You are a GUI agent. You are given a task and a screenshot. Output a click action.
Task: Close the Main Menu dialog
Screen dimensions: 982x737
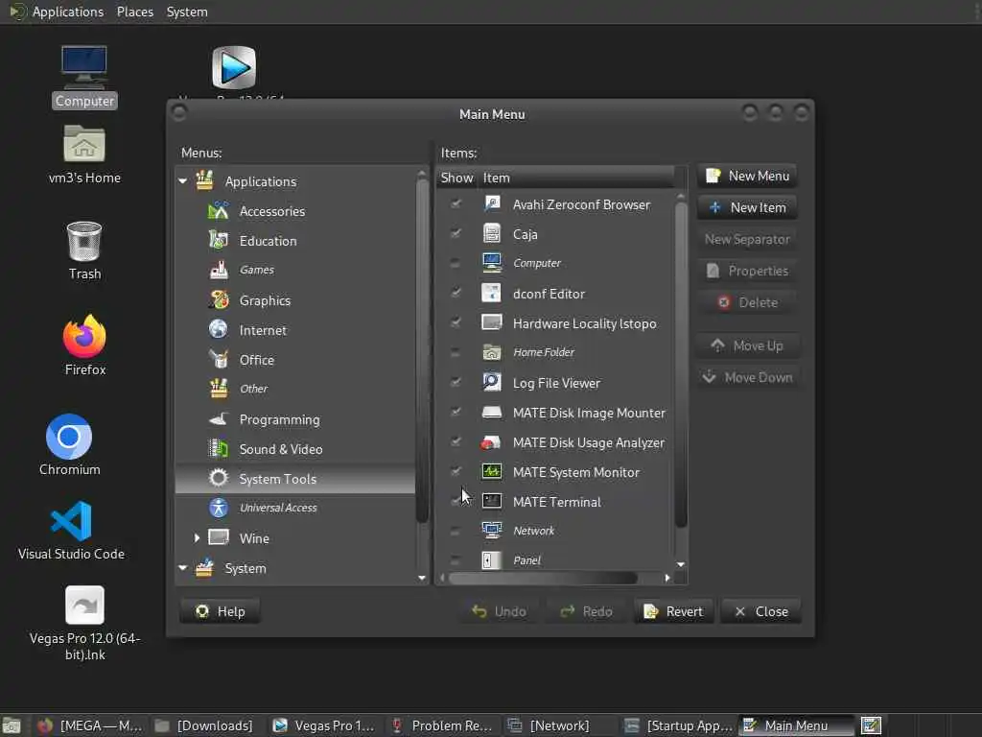(x=760, y=611)
